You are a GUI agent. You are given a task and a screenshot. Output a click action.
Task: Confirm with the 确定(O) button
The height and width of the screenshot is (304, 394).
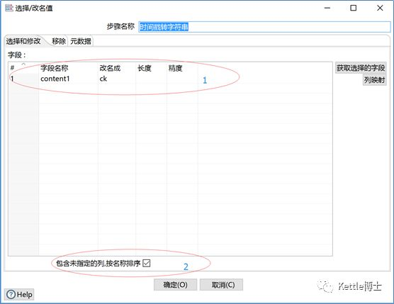click(x=176, y=285)
